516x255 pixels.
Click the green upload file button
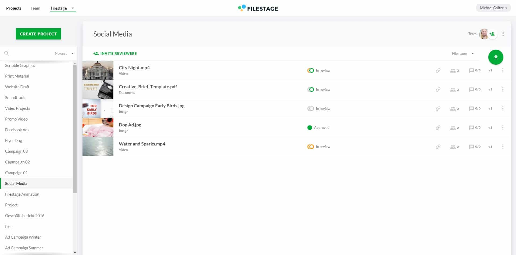[496, 57]
